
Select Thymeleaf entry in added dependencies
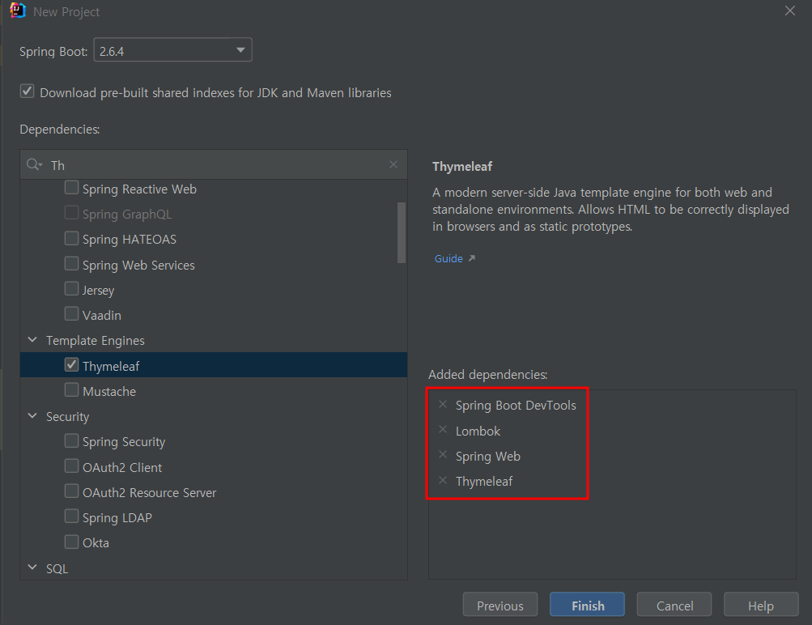tap(483, 482)
